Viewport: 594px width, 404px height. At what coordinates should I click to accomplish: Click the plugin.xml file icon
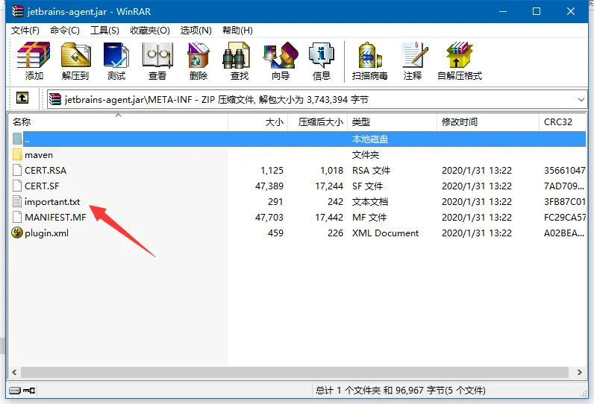(x=17, y=233)
